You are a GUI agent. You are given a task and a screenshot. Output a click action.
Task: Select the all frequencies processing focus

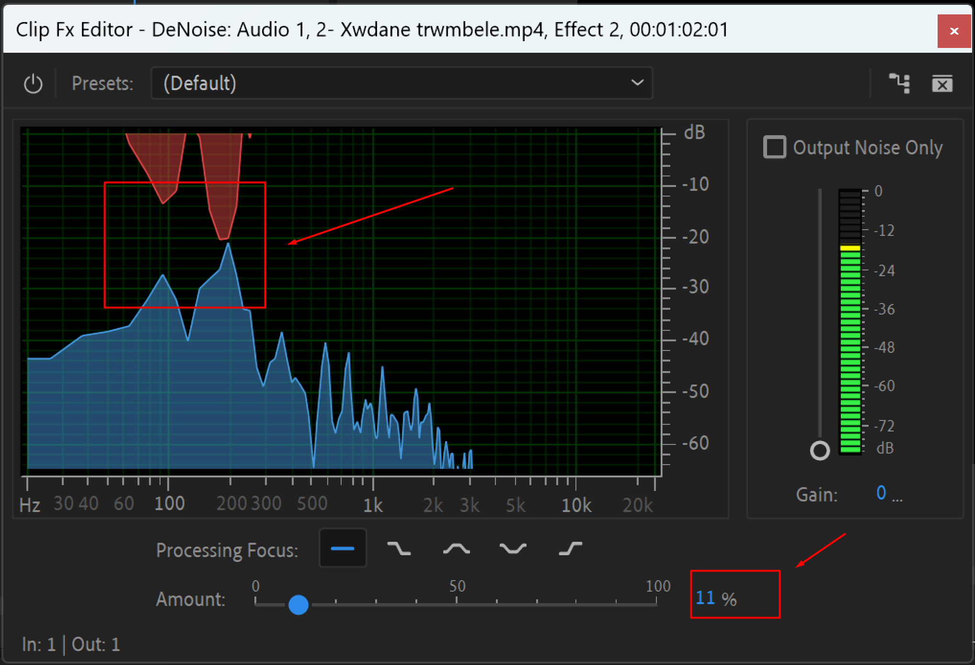tap(343, 548)
